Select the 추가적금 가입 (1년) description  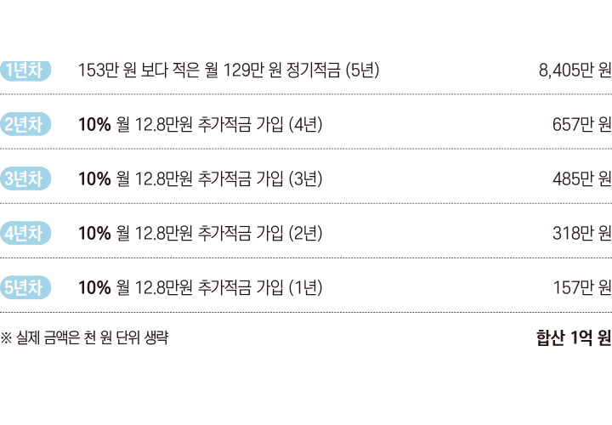[x=260, y=288]
